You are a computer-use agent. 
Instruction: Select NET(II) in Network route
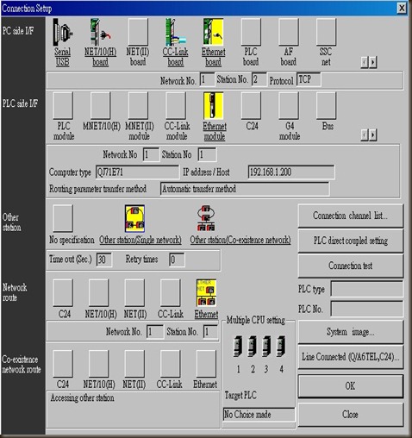click(x=134, y=292)
